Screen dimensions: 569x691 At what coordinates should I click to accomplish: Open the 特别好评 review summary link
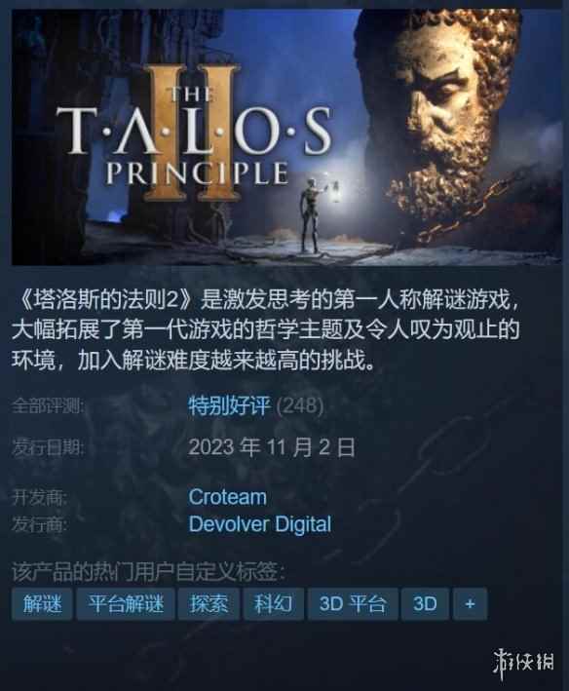pyautogui.click(x=229, y=405)
